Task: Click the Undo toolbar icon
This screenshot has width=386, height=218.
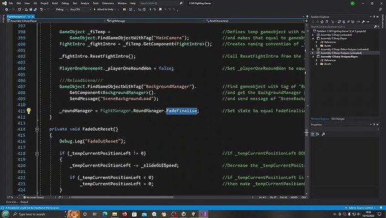Action: point(41,9)
